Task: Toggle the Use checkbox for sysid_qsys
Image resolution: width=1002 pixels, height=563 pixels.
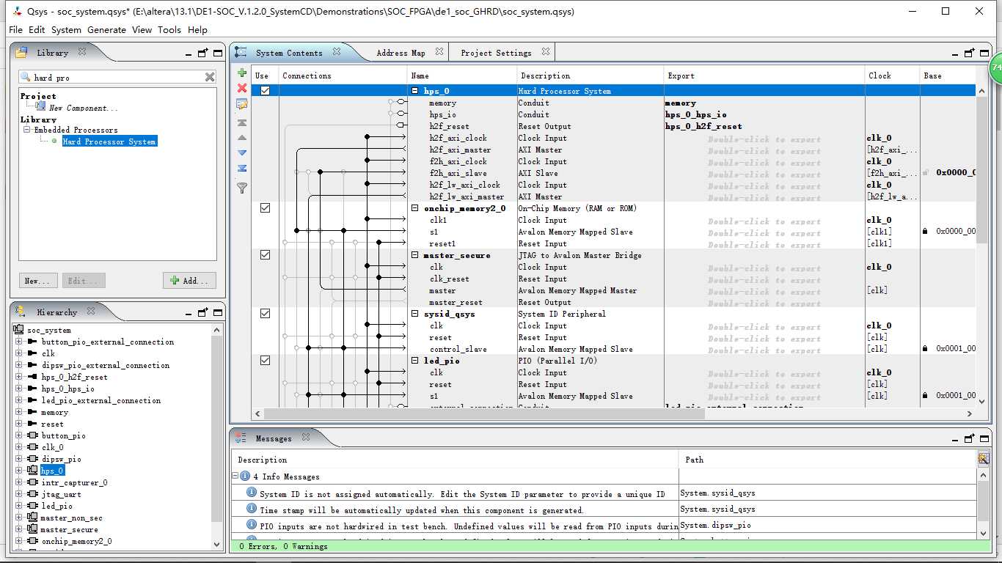Action: coord(265,314)
